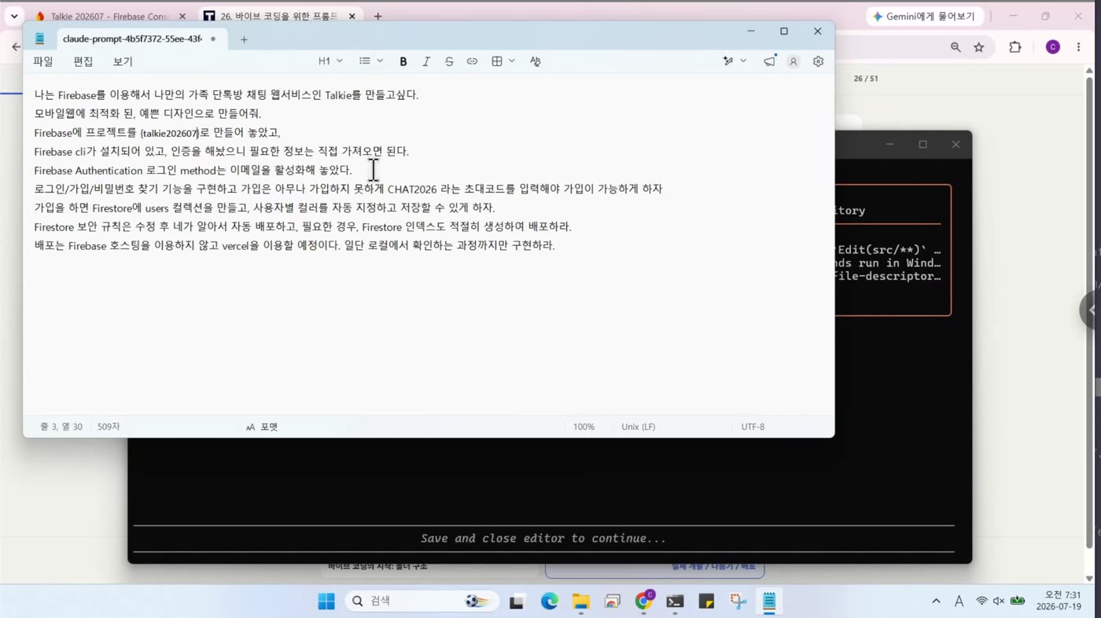The image size is (1101, 618).
Task: Click the 509자 character count
Action: (109, 427)
